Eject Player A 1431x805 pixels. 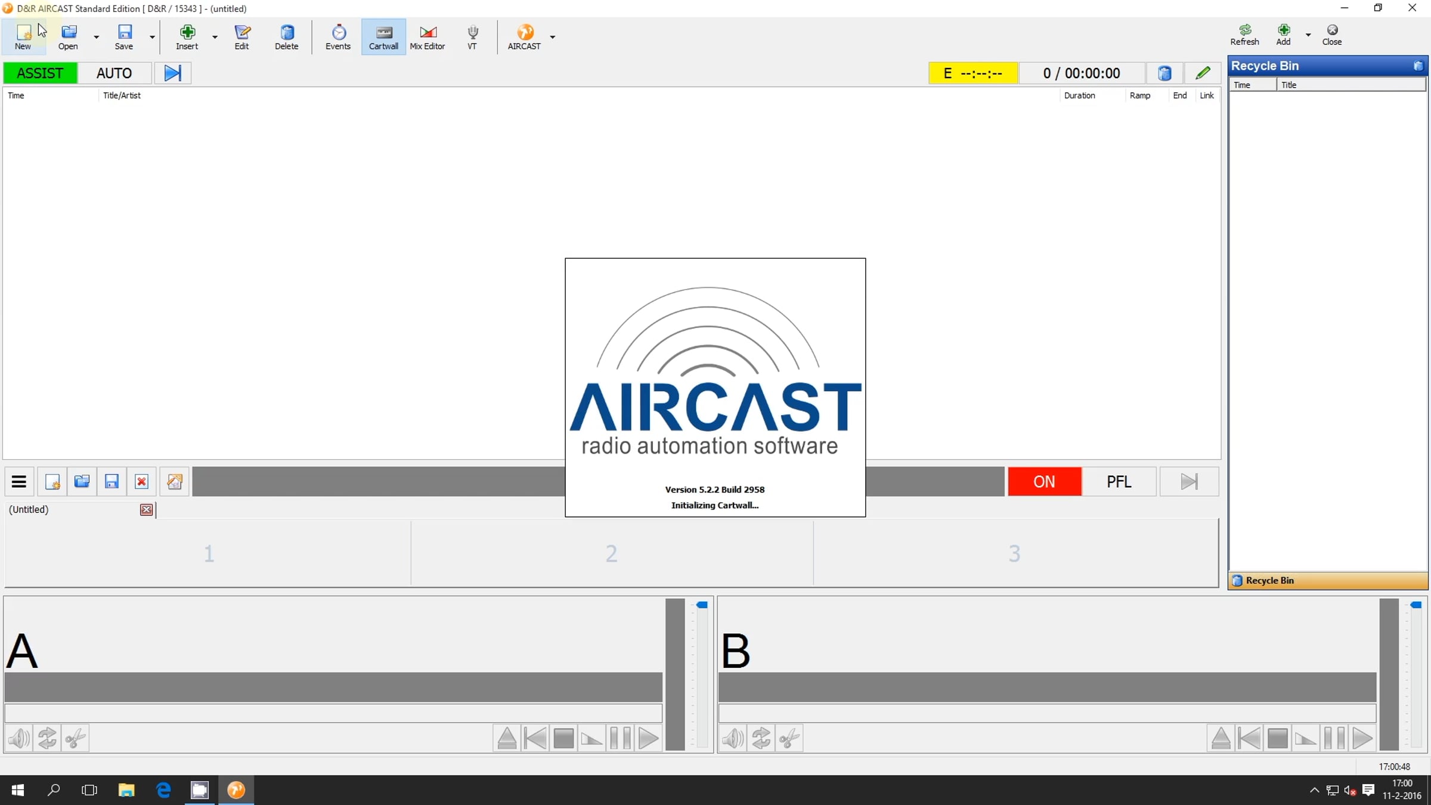507,738
